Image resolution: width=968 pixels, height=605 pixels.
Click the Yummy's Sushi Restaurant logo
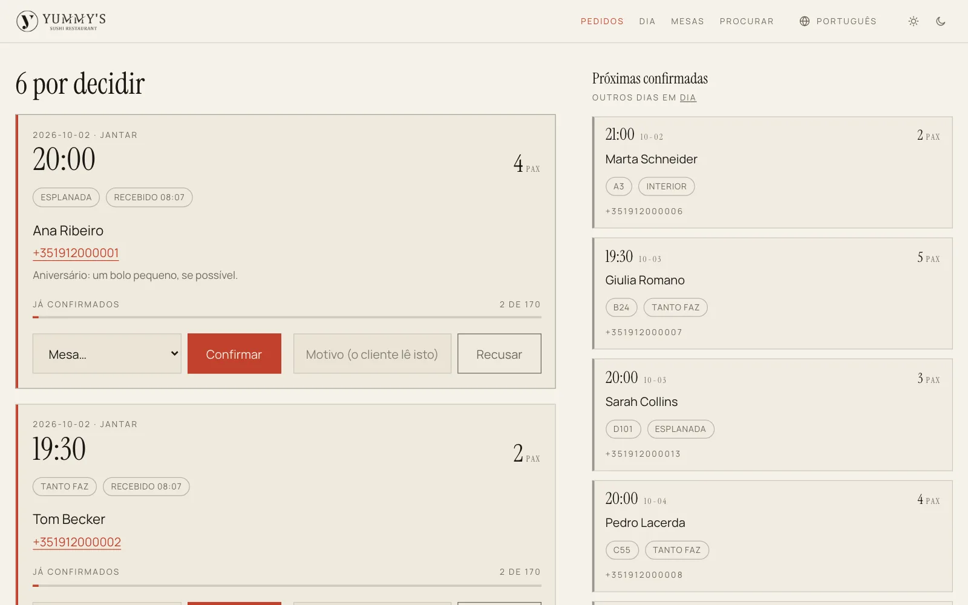click(61, 21)
